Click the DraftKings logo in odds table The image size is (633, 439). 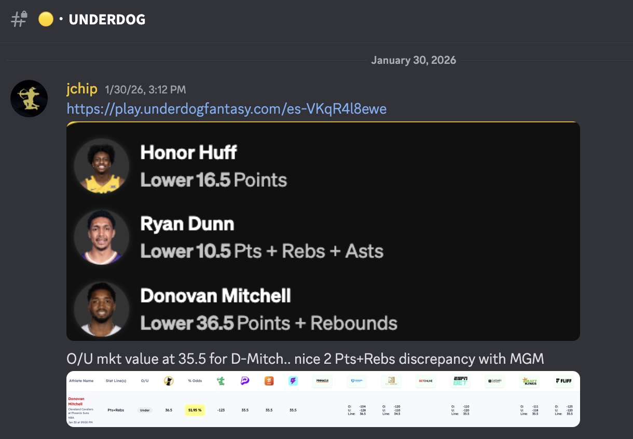coord(529,381)
